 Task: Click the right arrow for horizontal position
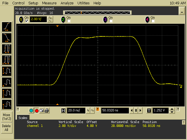140,111
